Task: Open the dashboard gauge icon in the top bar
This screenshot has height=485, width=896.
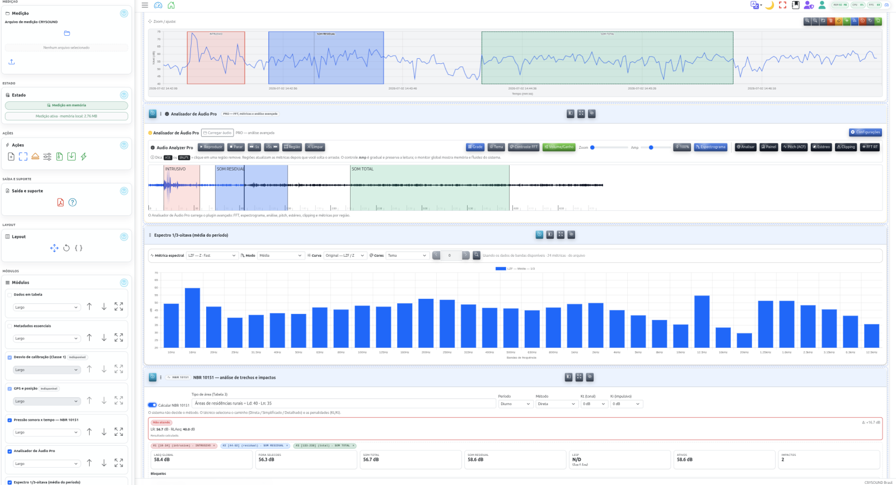Action: click(x=158, y=5)
